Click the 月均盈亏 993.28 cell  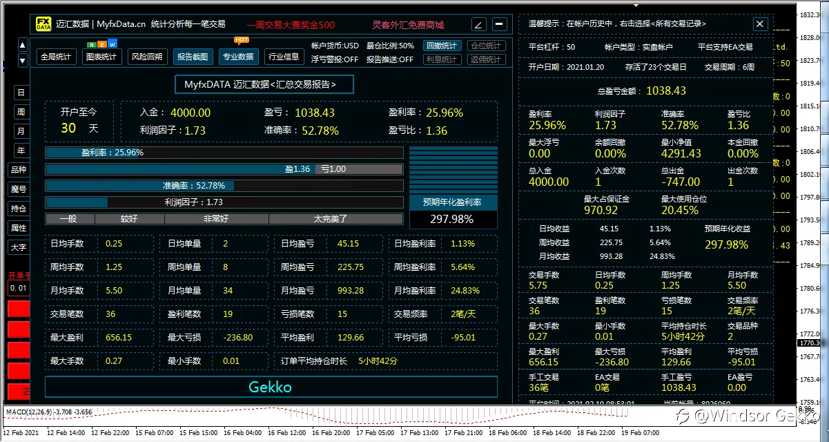329,291
